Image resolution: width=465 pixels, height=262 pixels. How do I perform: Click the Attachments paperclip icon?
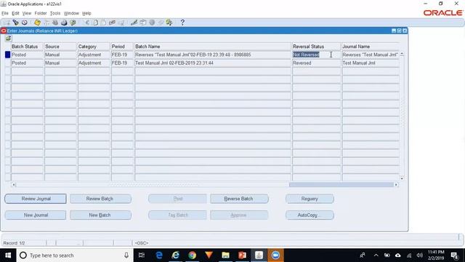point(161,23)
